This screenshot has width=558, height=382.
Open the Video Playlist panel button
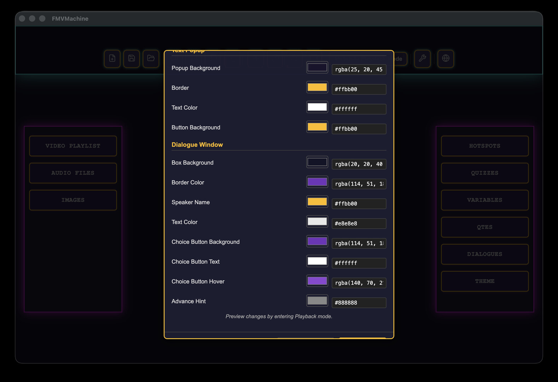pyautogui.click(x=73, y=146)
